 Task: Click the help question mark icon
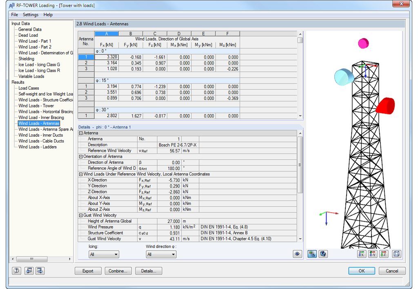[x=16, y=271]
